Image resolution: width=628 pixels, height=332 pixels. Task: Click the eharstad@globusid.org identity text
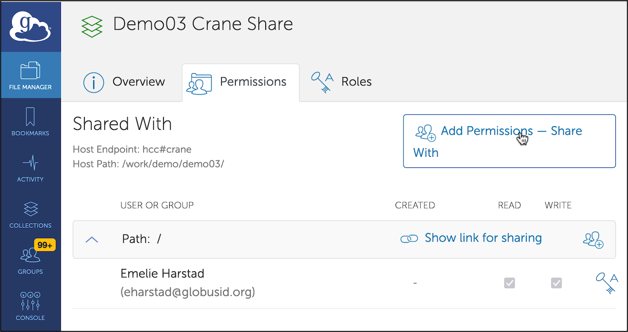(188, 292)
